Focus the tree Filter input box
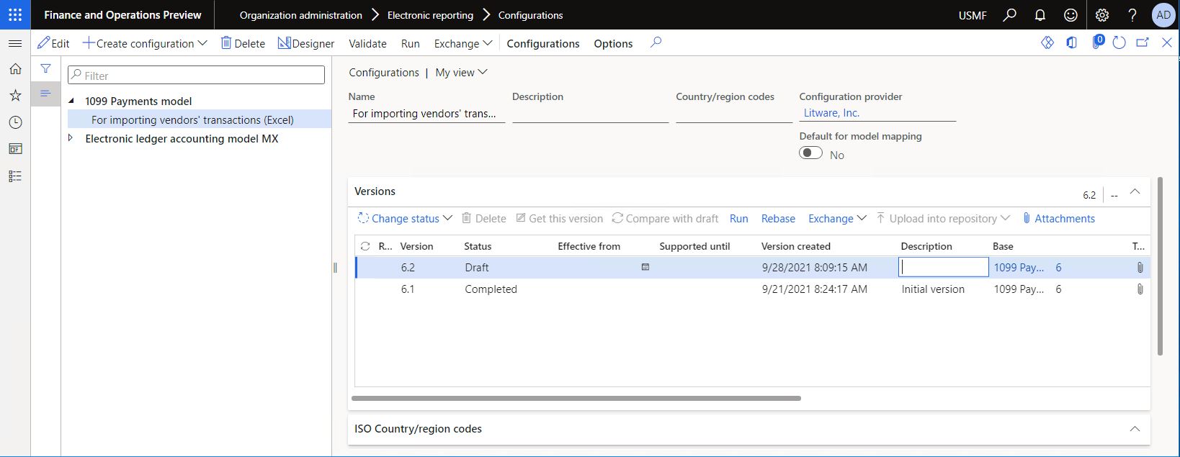Viewport: 1180px width, 457px height. 196,75
